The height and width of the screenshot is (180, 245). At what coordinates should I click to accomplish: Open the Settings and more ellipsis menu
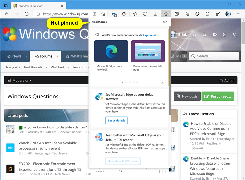click(238, 14)
